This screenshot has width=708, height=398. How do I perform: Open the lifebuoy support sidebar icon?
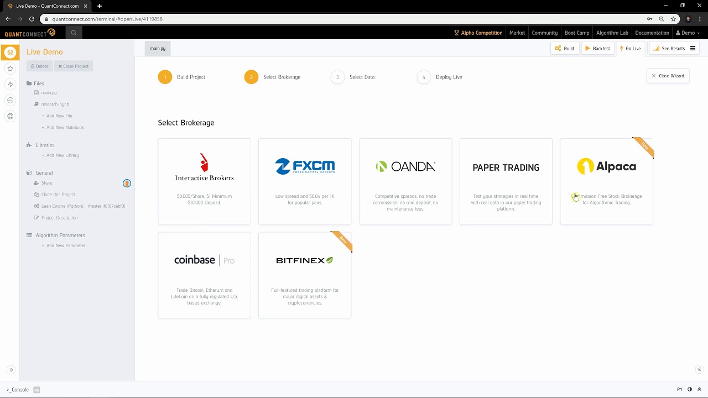click(x=10, y=117)
